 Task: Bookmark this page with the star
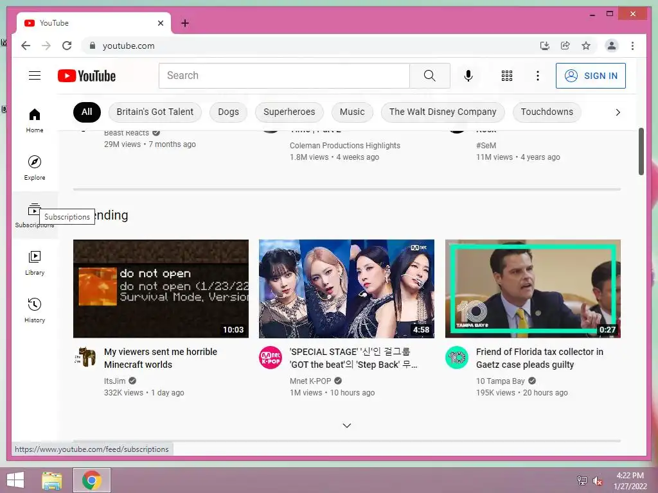[586, 46]
